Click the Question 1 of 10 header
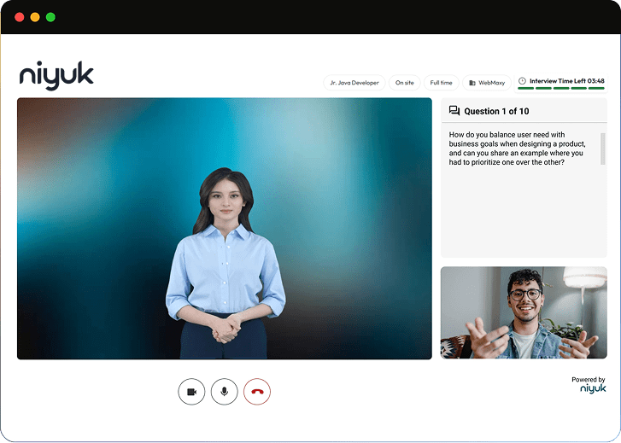The height and width of the screenshot is (443, 621). [x=496, y=111]
